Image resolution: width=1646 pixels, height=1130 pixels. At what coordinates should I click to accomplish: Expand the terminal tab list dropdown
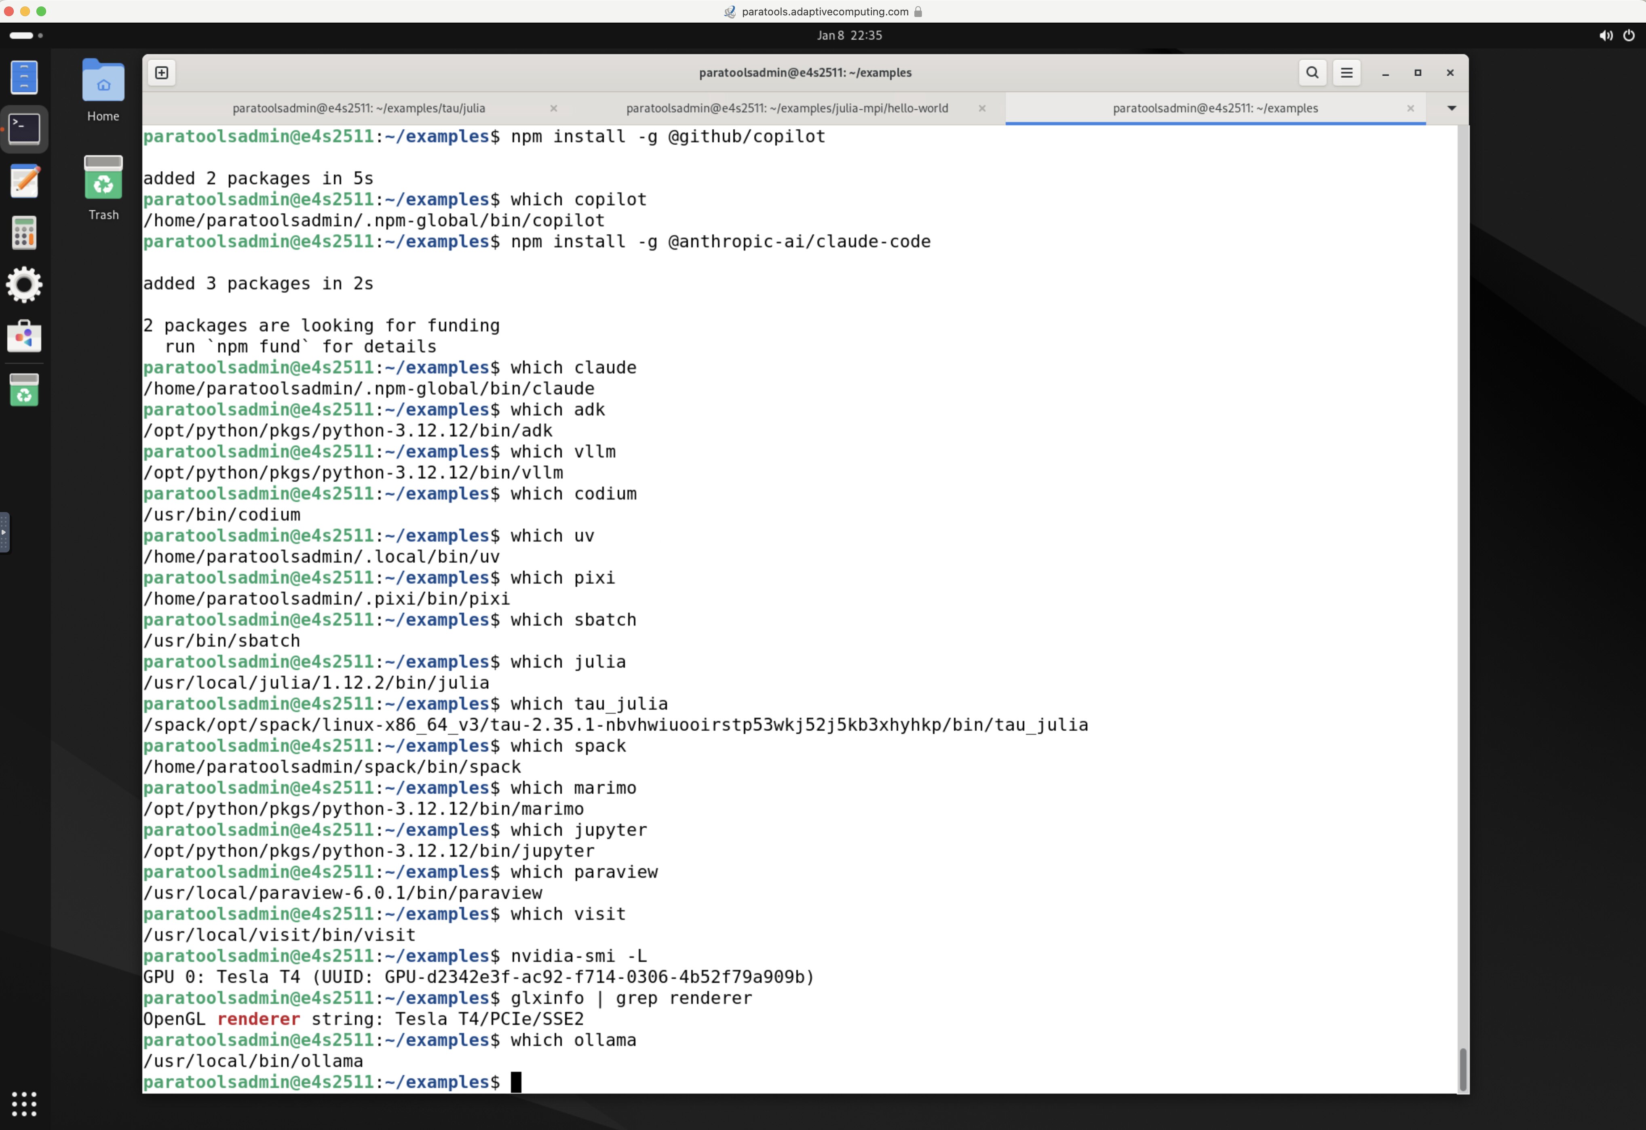pyautogui.click(x=1451, y=108)
